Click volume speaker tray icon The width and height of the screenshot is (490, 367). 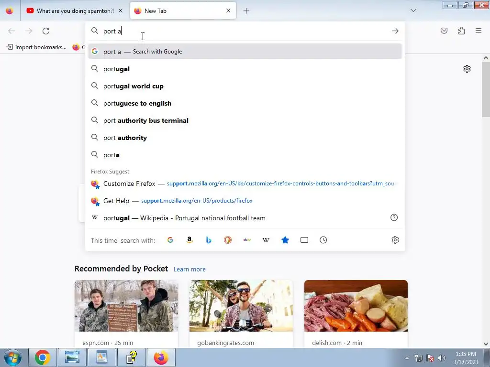click(x=441, y=358)
